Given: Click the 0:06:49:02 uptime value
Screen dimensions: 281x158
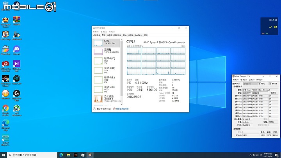Looking at the screenshot, I should pos(134,97).
